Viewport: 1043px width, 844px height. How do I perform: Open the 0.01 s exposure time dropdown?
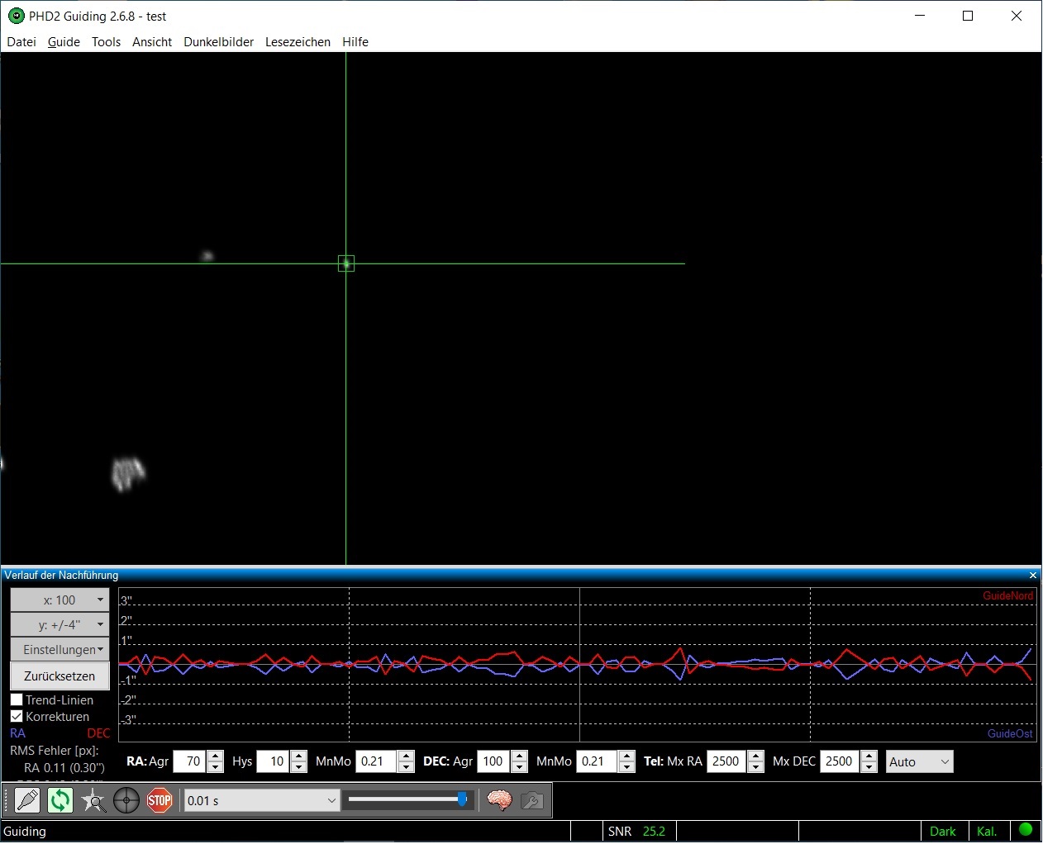261,800
